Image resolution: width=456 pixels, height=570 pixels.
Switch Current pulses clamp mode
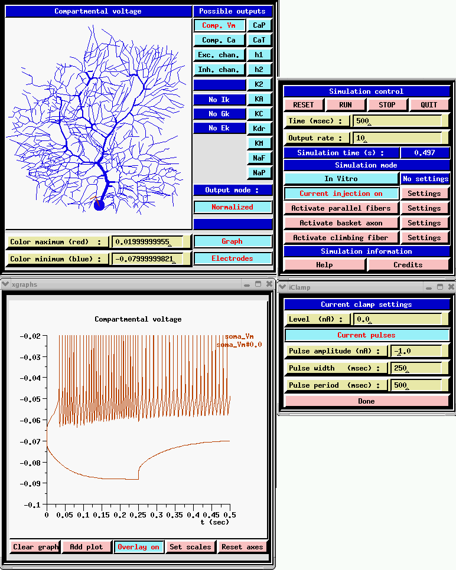366,335
